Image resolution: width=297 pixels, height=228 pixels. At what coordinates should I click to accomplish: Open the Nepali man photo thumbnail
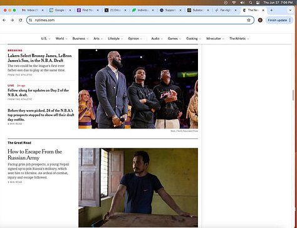(x=138, y=187)
